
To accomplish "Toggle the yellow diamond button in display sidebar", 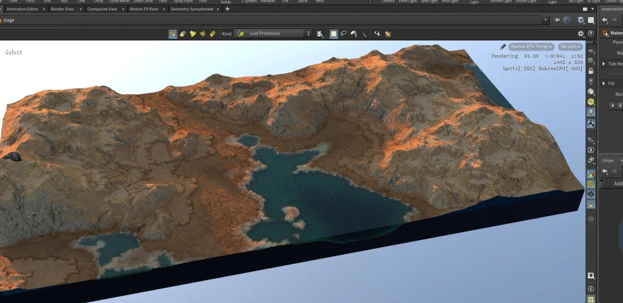I will pos(591,204).
